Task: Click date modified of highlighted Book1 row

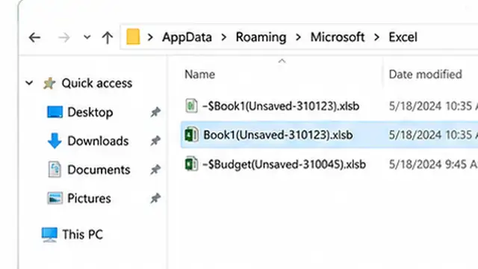Action: [x=433, y=134]
